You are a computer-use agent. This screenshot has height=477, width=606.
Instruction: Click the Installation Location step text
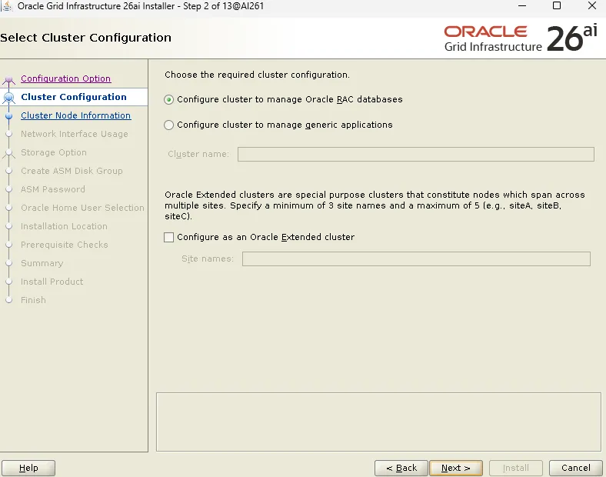pos(64,226)
